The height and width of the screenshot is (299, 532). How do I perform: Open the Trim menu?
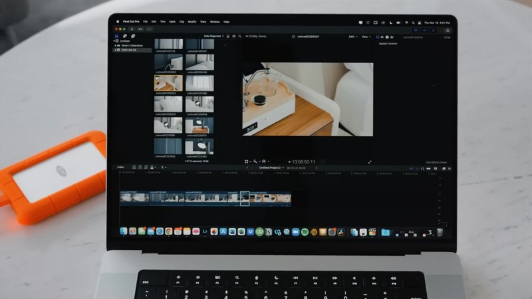tap(163, 22)
